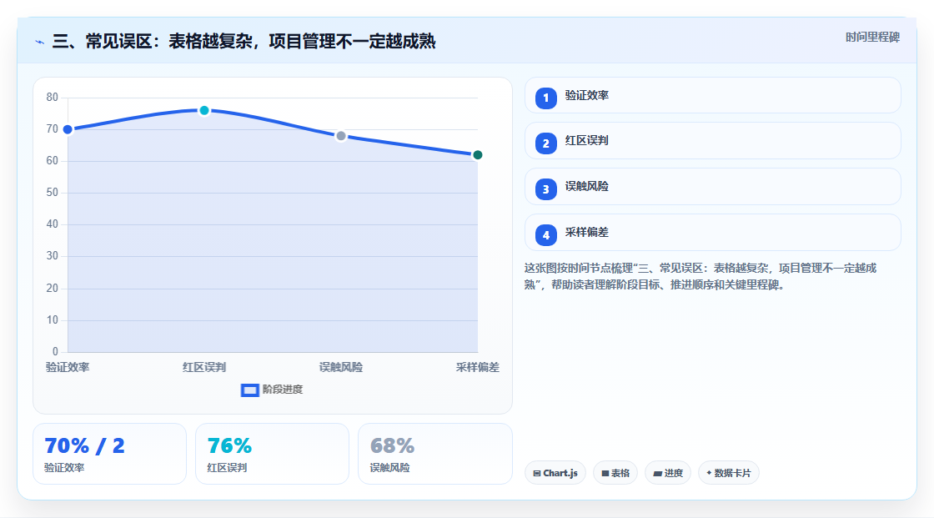Click number badge 1 for 验证效率

[x=545, y=98]
